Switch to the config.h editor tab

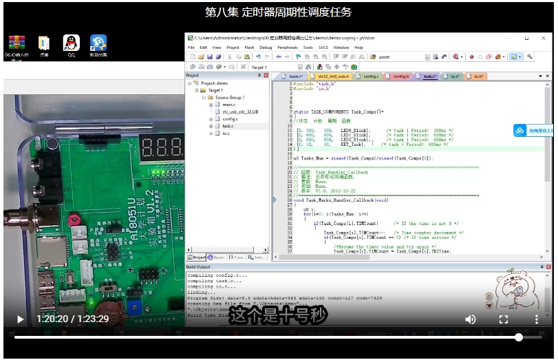point(398,76)
